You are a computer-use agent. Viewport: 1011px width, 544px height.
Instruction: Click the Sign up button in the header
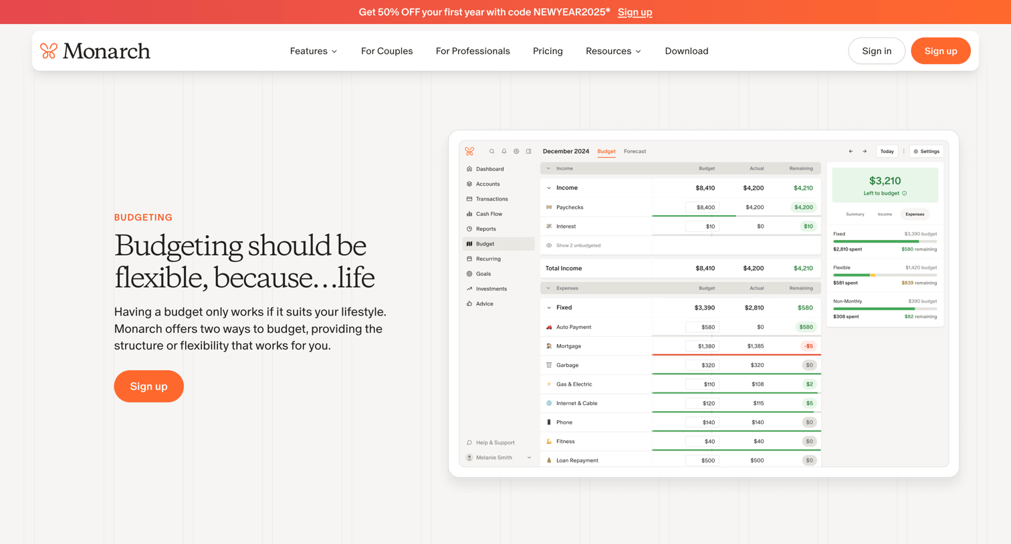941,51
